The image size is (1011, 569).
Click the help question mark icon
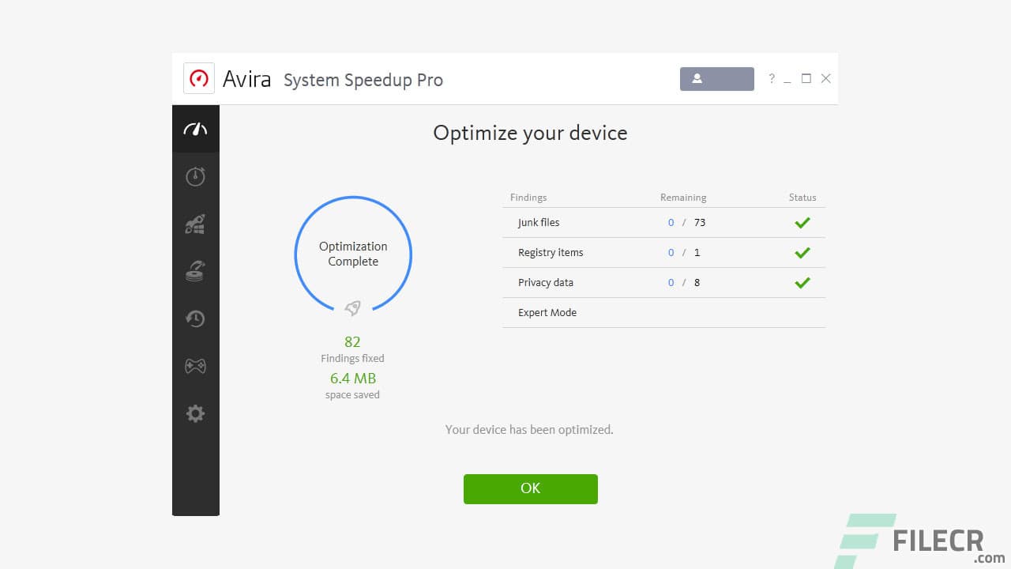tap(772, 78)
